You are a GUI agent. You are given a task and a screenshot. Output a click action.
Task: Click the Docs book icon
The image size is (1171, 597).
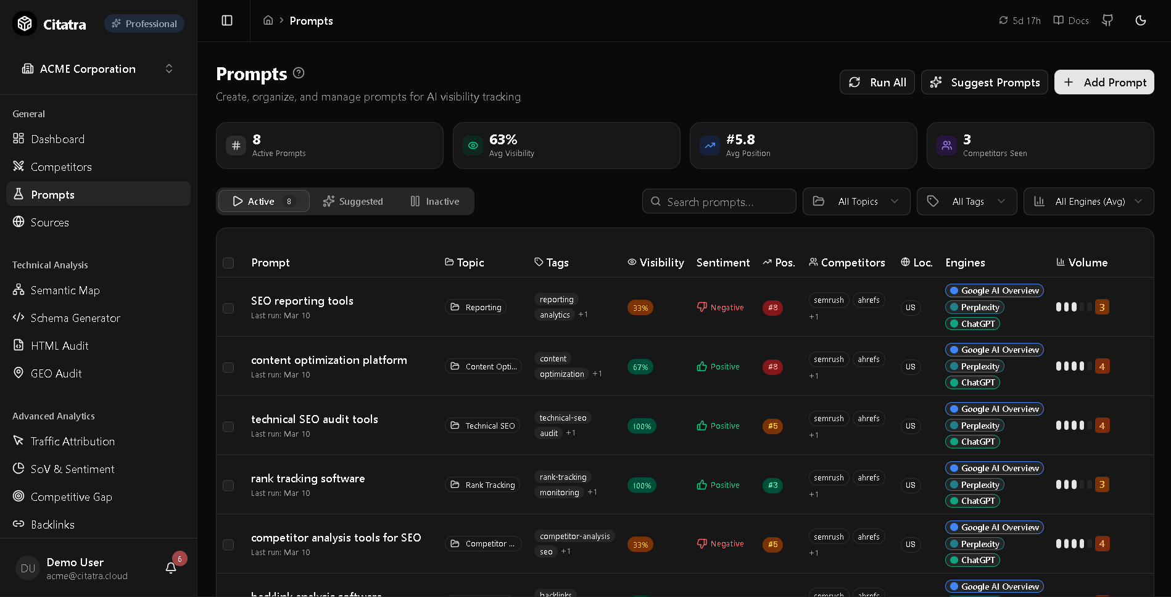point(1058,20)
